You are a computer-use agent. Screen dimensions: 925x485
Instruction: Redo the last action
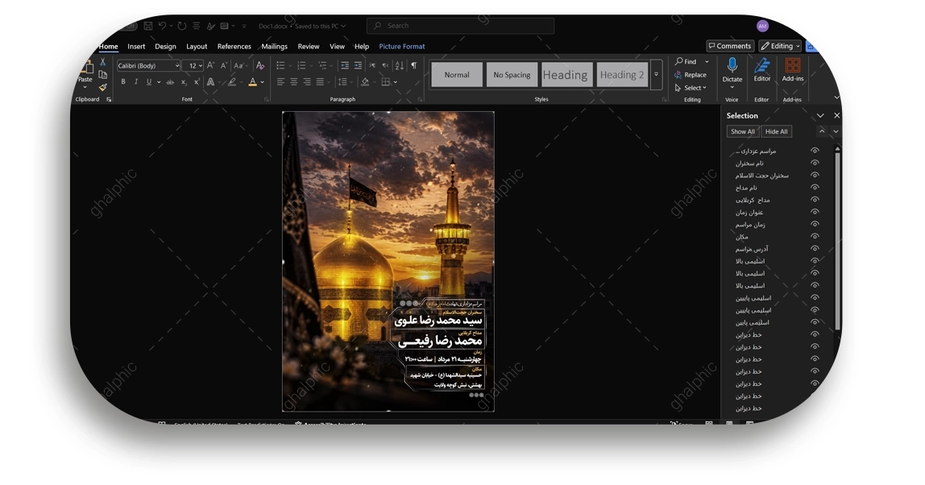(182, 26)
